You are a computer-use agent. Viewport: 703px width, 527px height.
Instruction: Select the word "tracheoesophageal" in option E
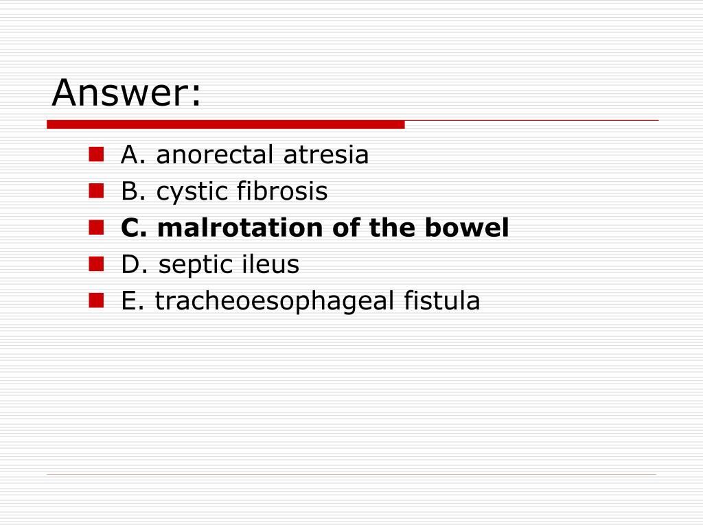pos(275,301)
